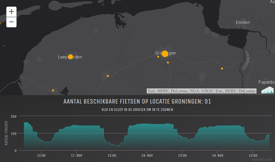Select the large Groningen bike station marker

[165, 54]
